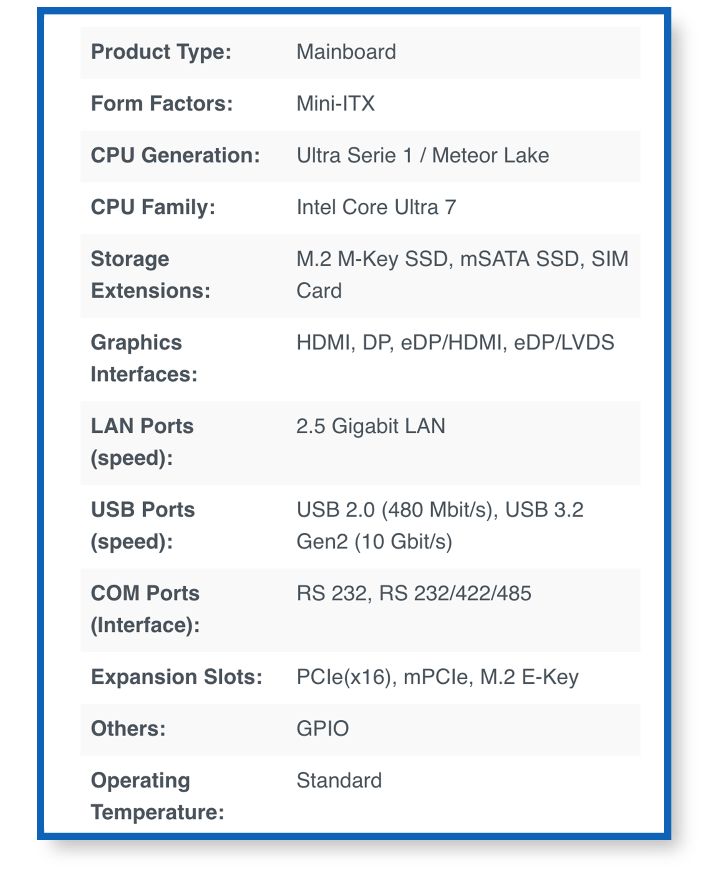Image resolution: width=704 pixels, height=873 pixels.
Task: Click the Storage Extensions label
Action: pos(150,275)
